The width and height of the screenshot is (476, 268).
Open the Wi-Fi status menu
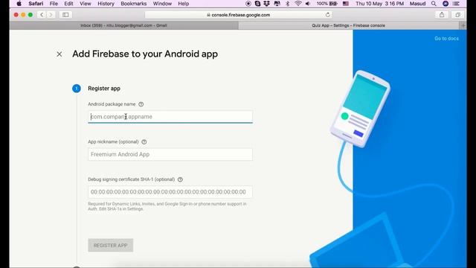(x=297, y=4)
